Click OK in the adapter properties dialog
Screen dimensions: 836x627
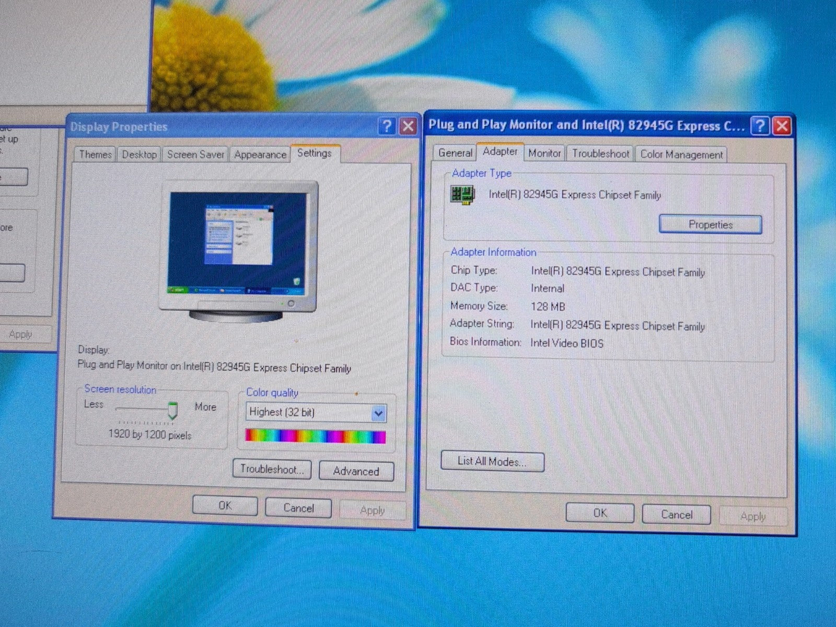pos(600,513)
